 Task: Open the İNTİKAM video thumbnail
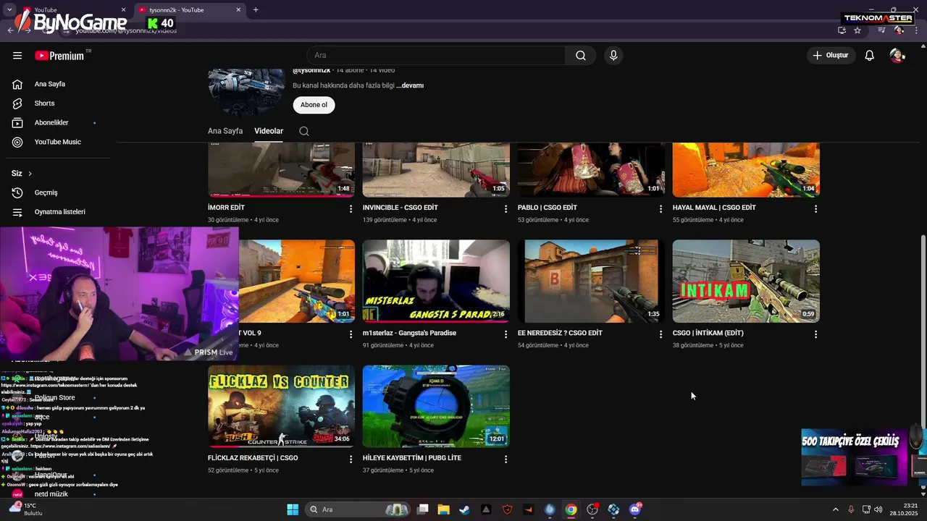click(x=746, y=281)
